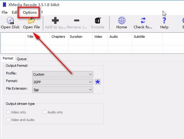Screen dimensions: 184x139
Task: Click the Duration column header
Action: coord(76,37)
